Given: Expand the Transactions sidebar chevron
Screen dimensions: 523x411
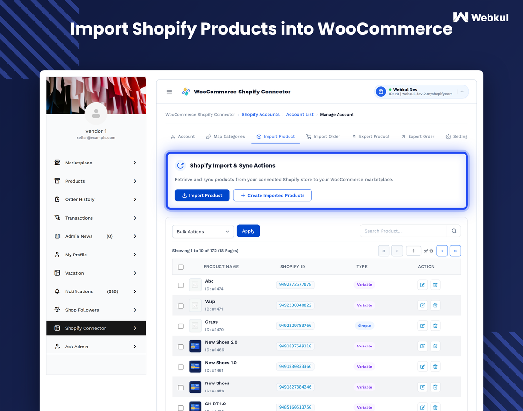Looking at the screenshot, I should click(135, 218).
